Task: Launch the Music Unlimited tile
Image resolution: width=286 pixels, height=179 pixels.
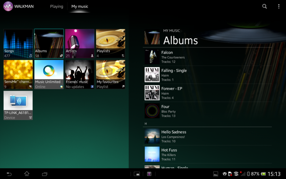Action: [x=49, y=74]
